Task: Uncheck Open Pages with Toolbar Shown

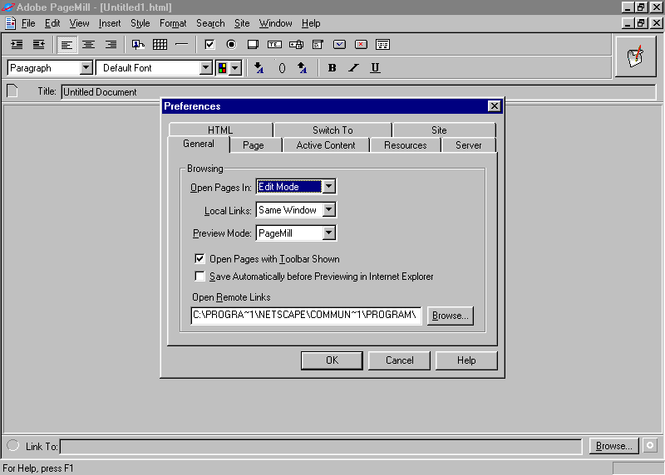Action: coord(199,258)
